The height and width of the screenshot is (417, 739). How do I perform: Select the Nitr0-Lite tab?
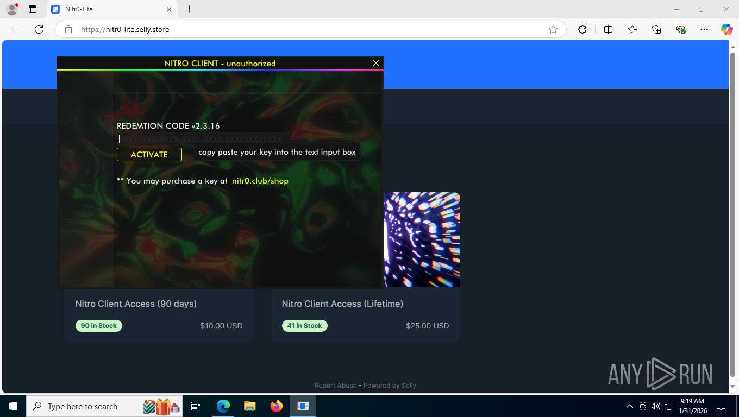click(x=111, y=9)
